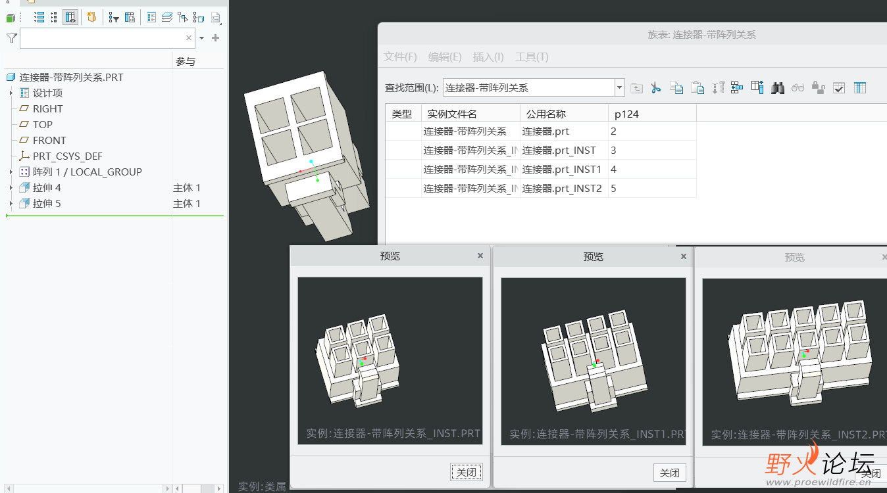Viewport: 887px width, 493px height.
Task: Click 关闭 in INST.PRT preview
Action: [x=467, y=472]
